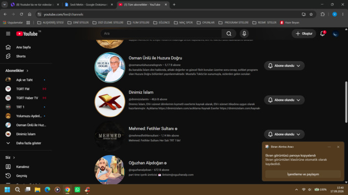This screenshot has width=348, height=195.
Task: Open Chrome profile icon
Action: coord(334,14)
